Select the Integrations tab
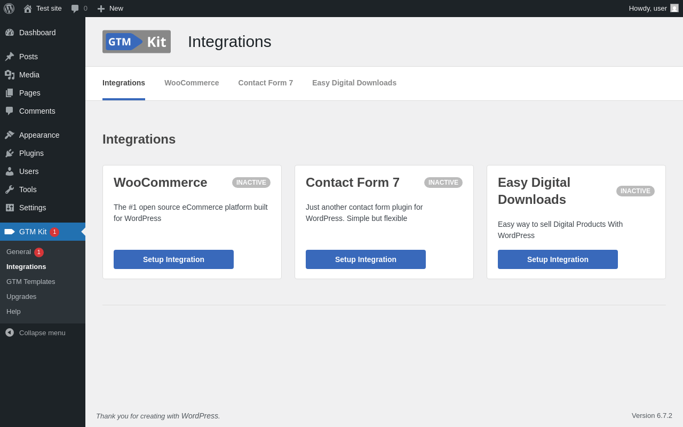The width and height of the screenshot is (683, 427). click(x=124, y=83)
